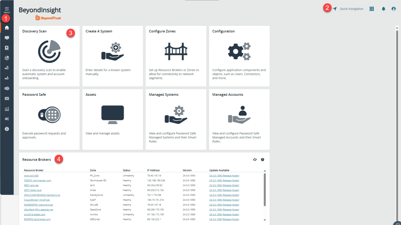
Task: Click the Resource Broker column header
Action: tap(34, 170)
